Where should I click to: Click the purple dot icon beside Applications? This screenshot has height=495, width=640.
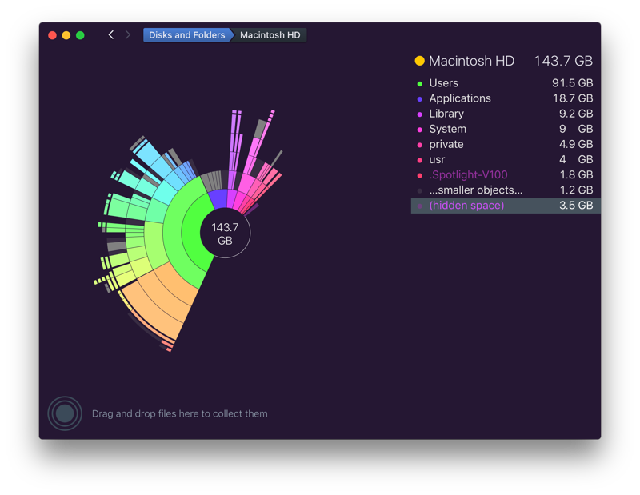click(x=418, y=98)
